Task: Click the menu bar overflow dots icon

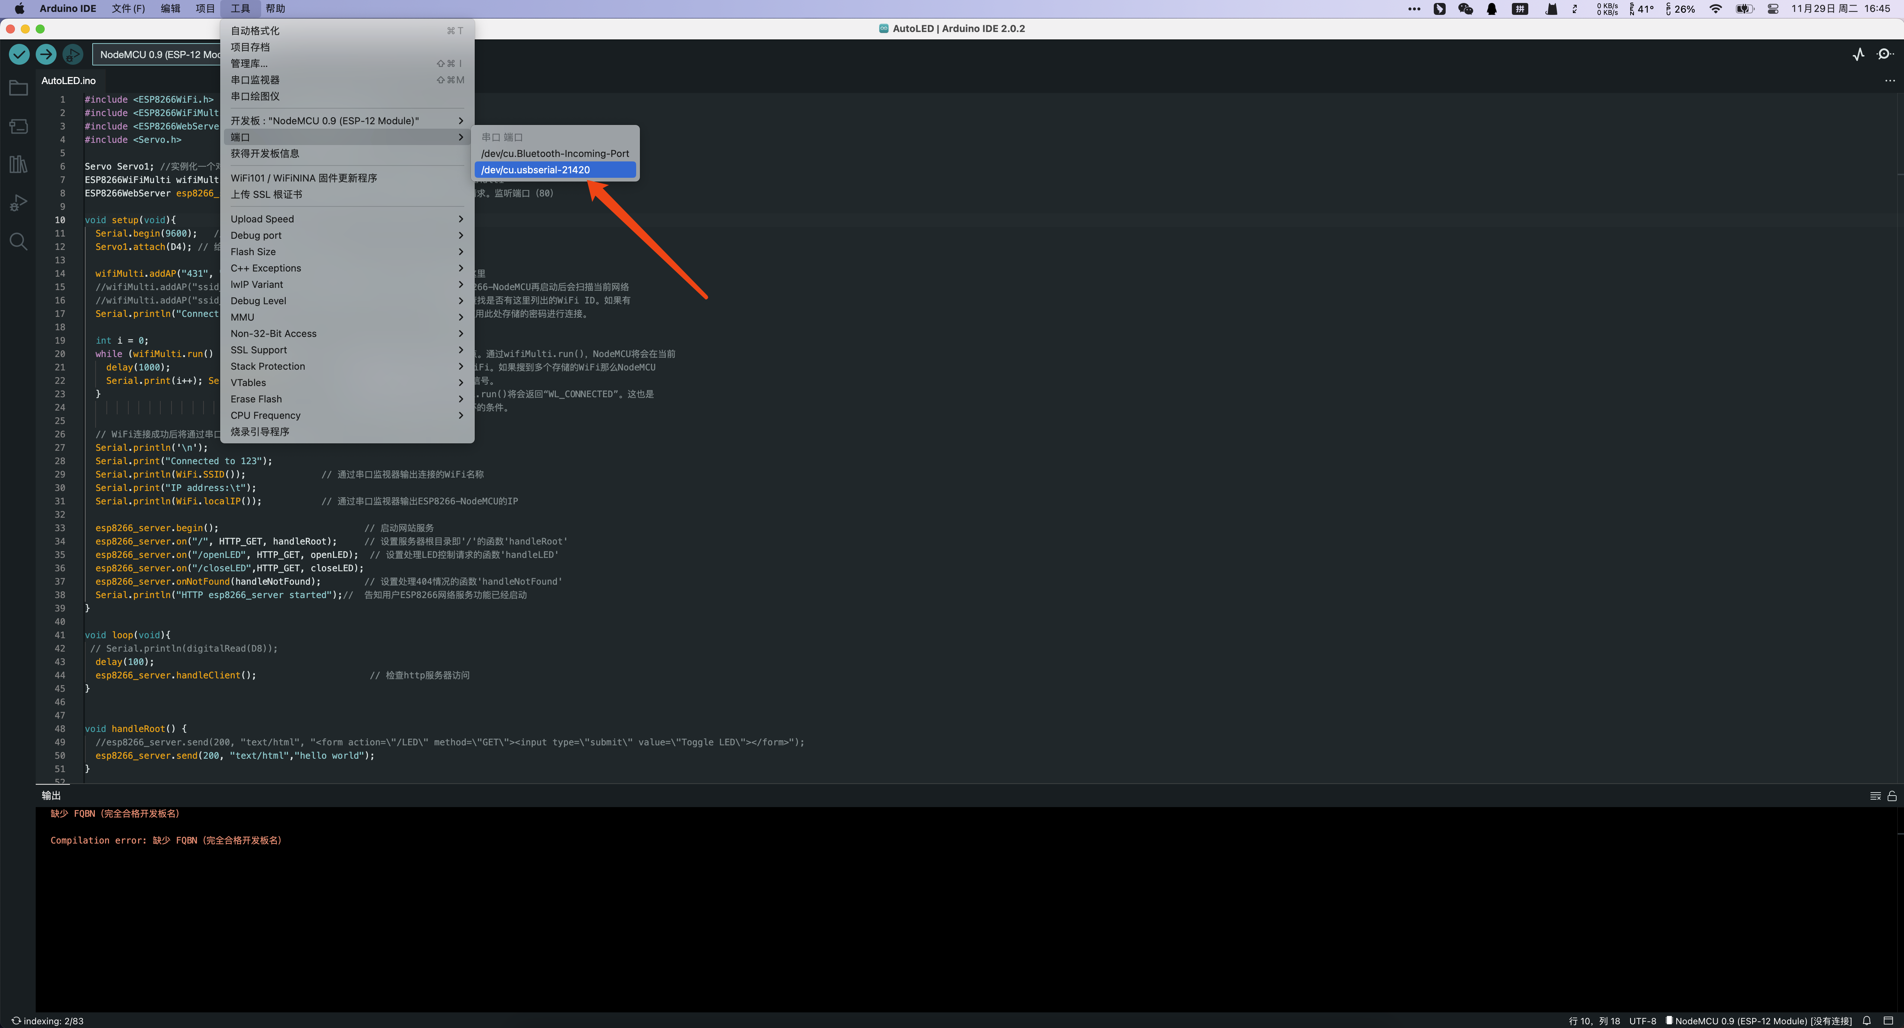Action: coord(1414,9)
